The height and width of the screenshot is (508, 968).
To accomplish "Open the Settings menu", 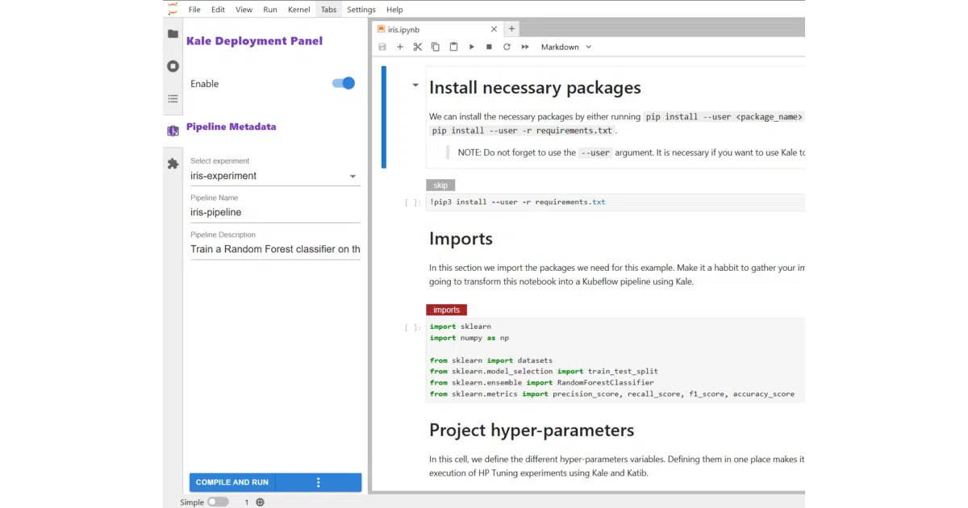I will point(361,10).
